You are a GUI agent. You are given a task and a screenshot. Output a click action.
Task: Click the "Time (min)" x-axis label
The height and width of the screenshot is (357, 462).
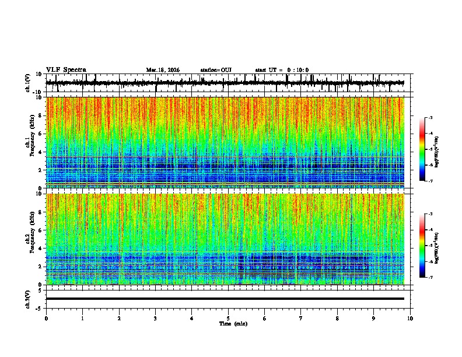click(x=233, y=324)
